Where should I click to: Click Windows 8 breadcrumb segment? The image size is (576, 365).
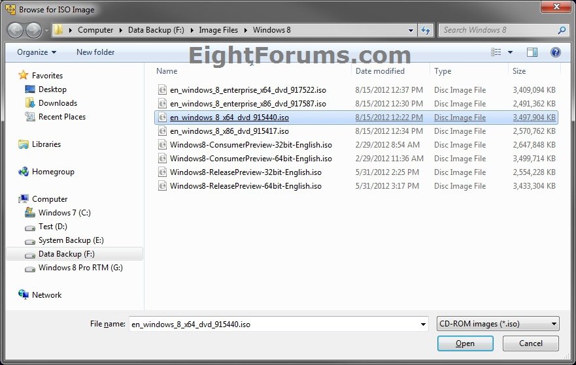(271, 30)
